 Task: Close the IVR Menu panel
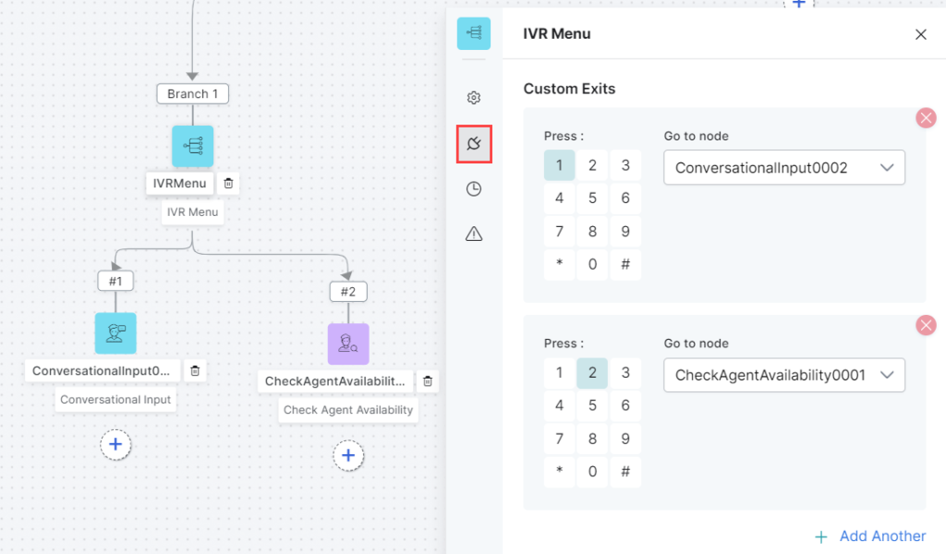tap(920, 34)
